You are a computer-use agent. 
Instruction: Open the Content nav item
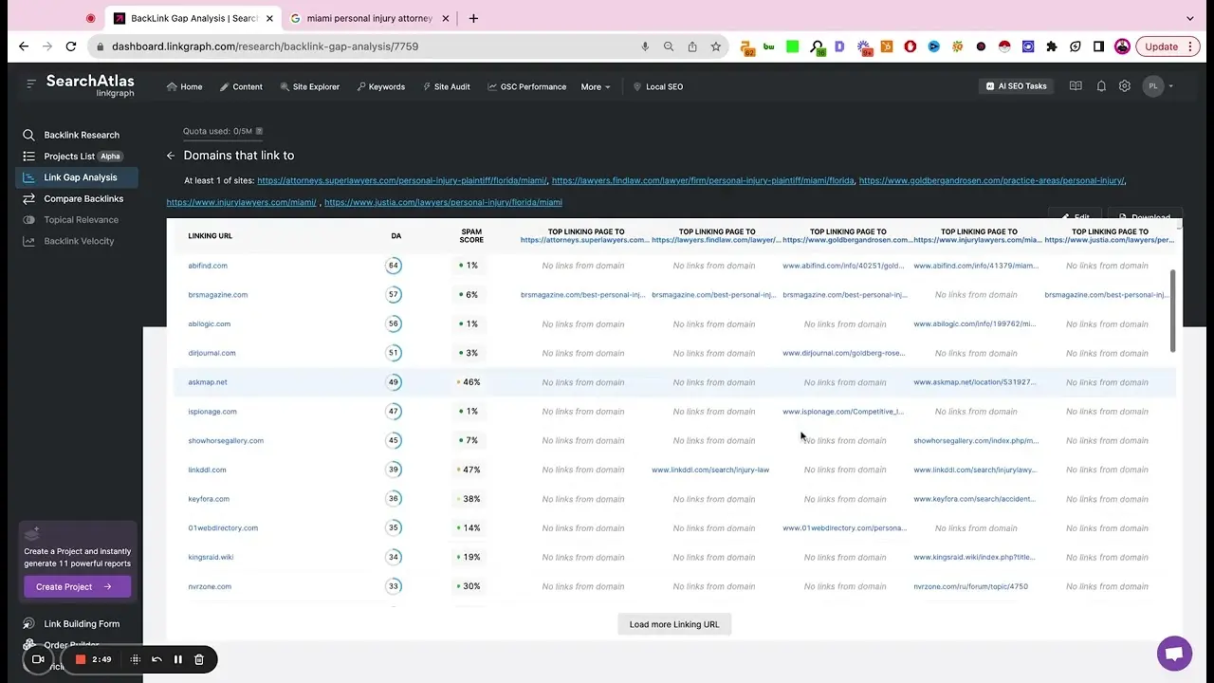241,86
